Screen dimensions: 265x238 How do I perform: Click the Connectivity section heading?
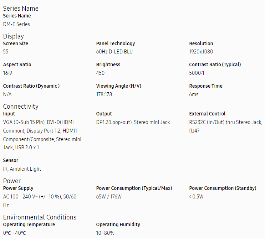21,107
